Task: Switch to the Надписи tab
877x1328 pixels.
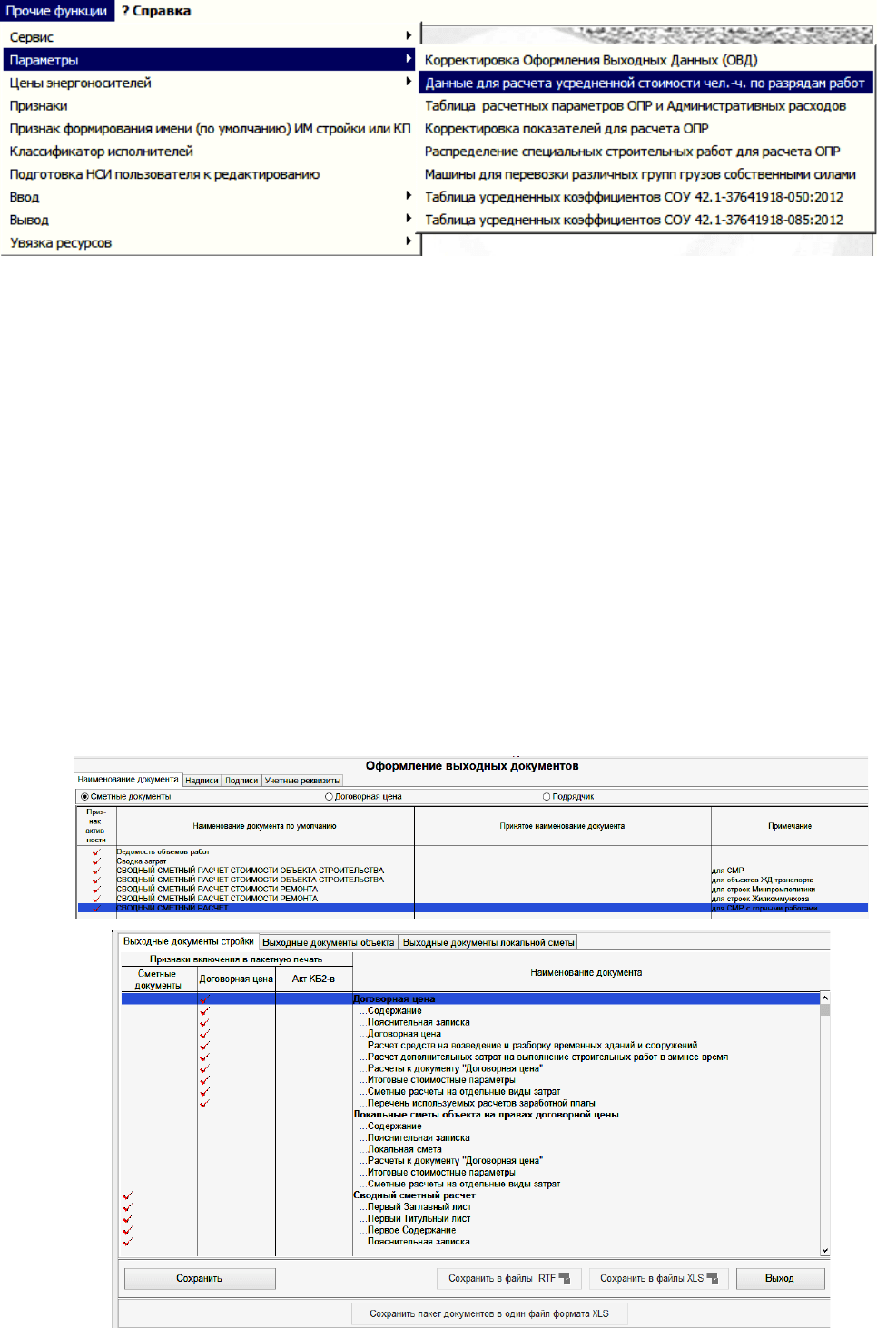Action: (202, 781)
